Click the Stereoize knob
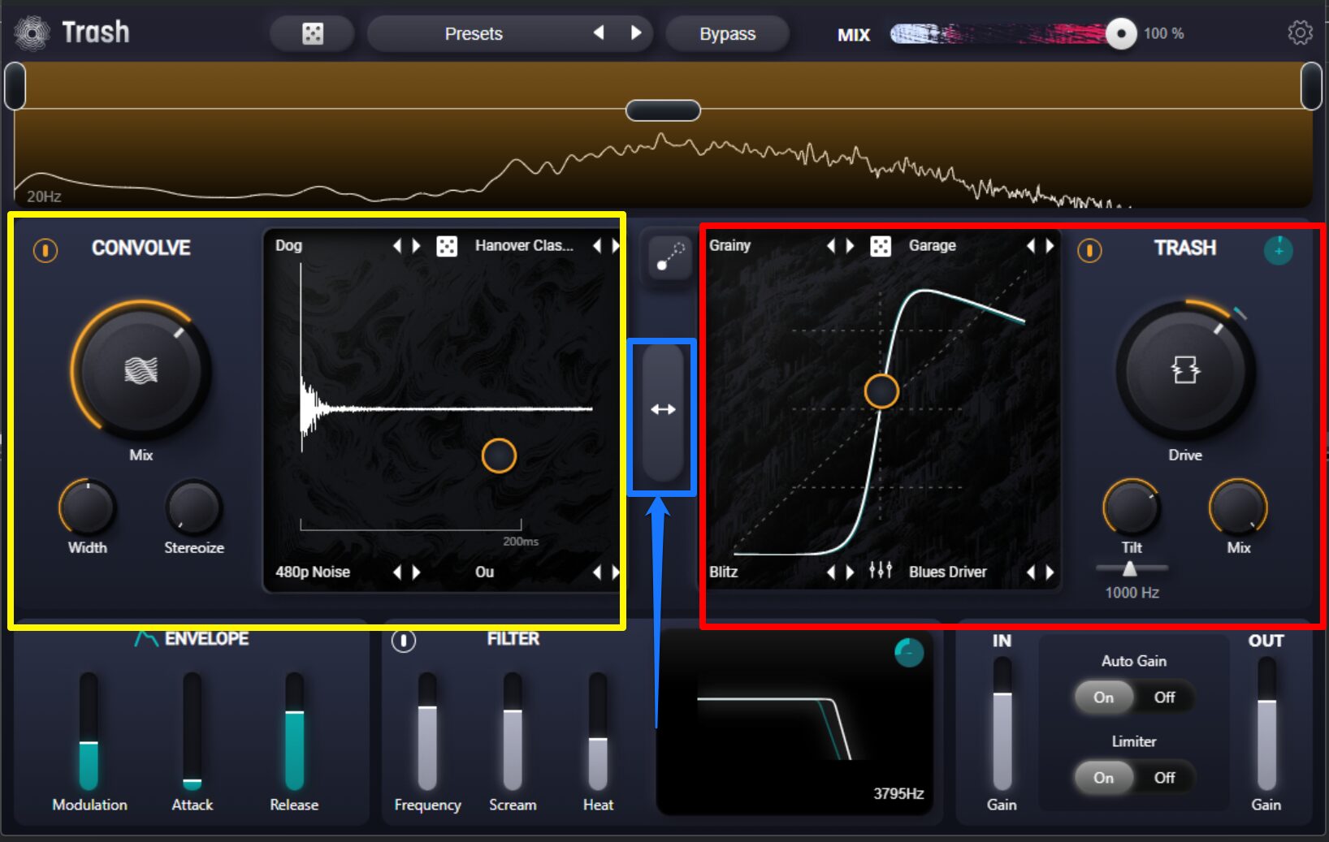Image resolution: width=1329 pixels, height=842 pixels. [x=193, y=508]
